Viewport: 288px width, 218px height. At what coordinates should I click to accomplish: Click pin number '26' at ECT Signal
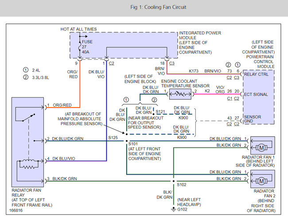[230, 91]
